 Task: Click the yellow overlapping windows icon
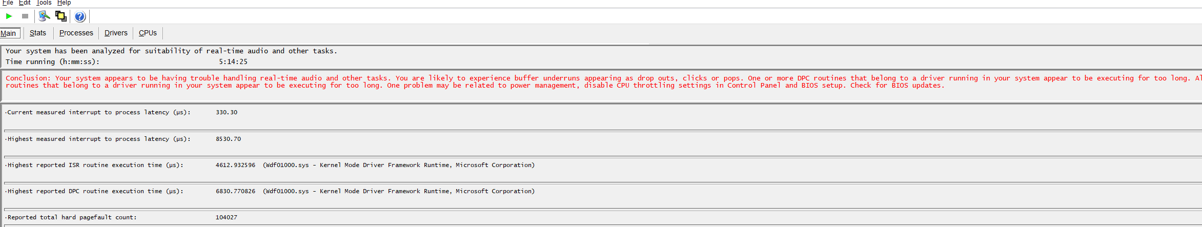coord(61,16)
